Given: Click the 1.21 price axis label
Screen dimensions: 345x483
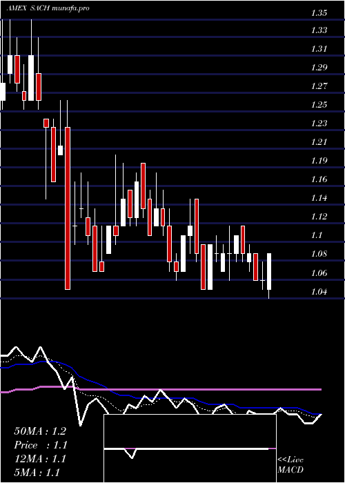Looking at the screenshot, I should [319, 142].
